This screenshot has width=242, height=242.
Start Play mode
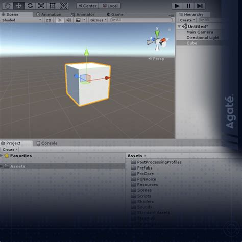pyautogui.click(x=177, y=6)
